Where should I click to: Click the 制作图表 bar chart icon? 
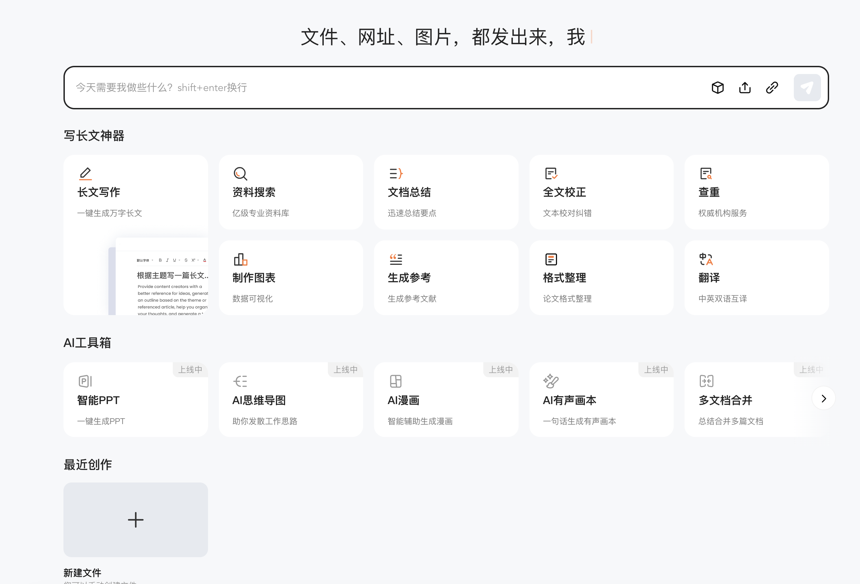click(x=241, y=259)
